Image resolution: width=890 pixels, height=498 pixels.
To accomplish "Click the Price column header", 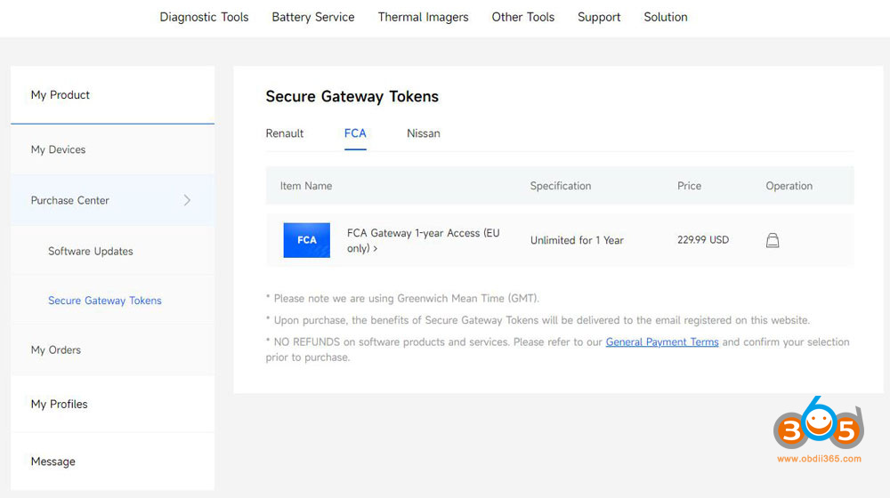I will [689, 186].
